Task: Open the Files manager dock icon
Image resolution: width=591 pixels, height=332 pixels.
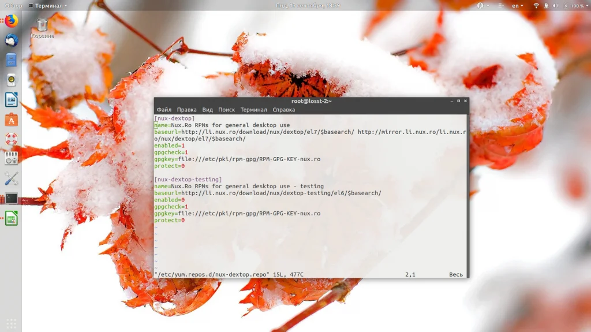Action: 12,60
